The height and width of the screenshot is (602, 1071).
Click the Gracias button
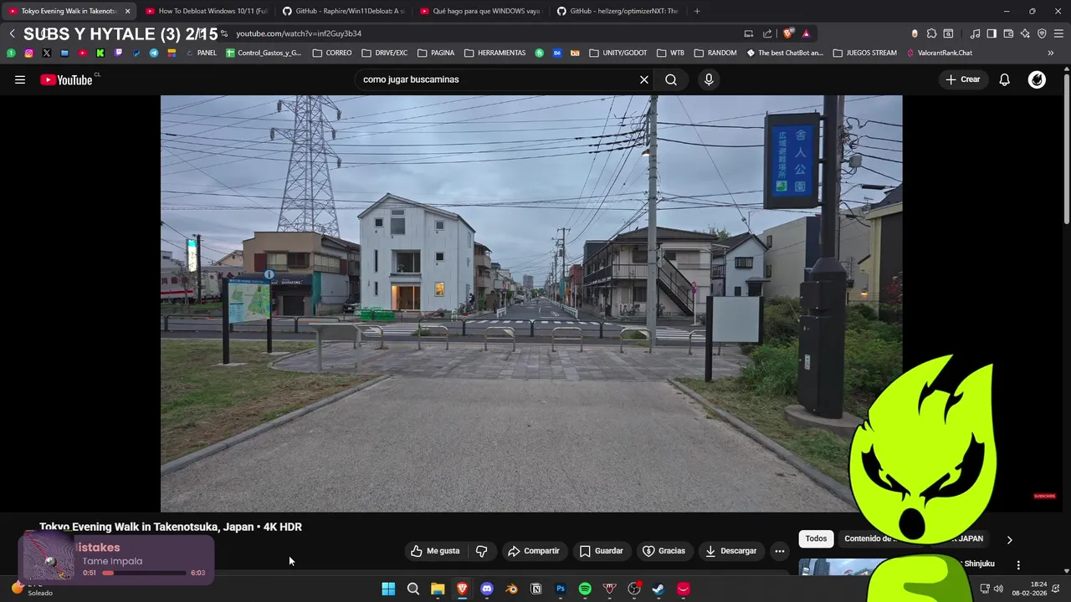(x=664, y=551)
